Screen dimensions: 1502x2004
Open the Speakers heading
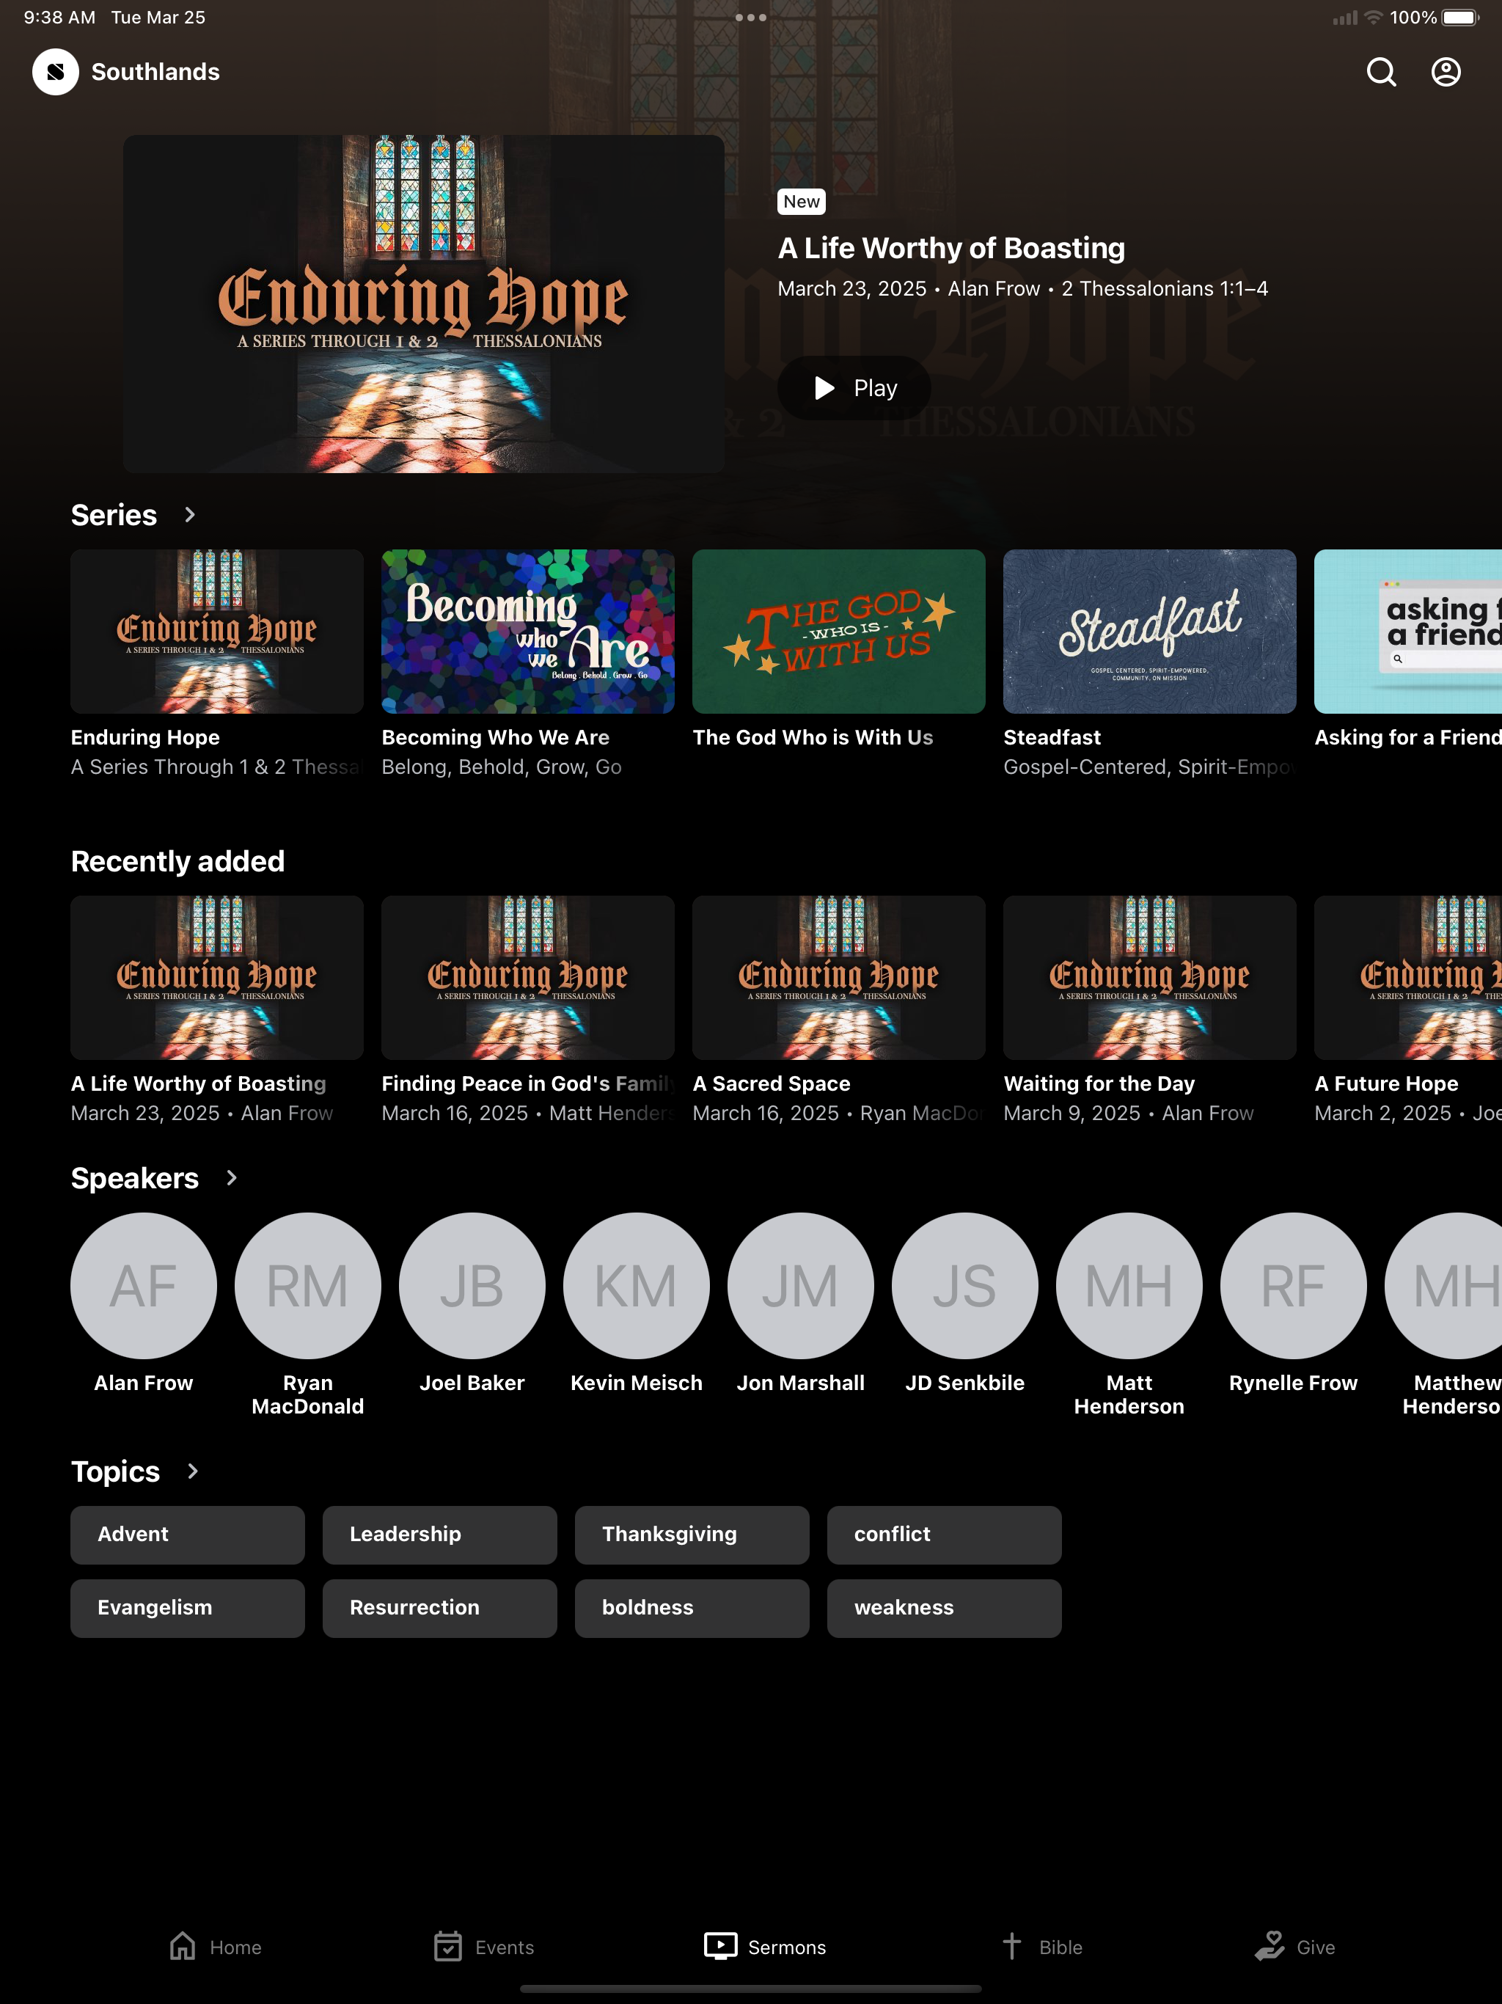135,1178
